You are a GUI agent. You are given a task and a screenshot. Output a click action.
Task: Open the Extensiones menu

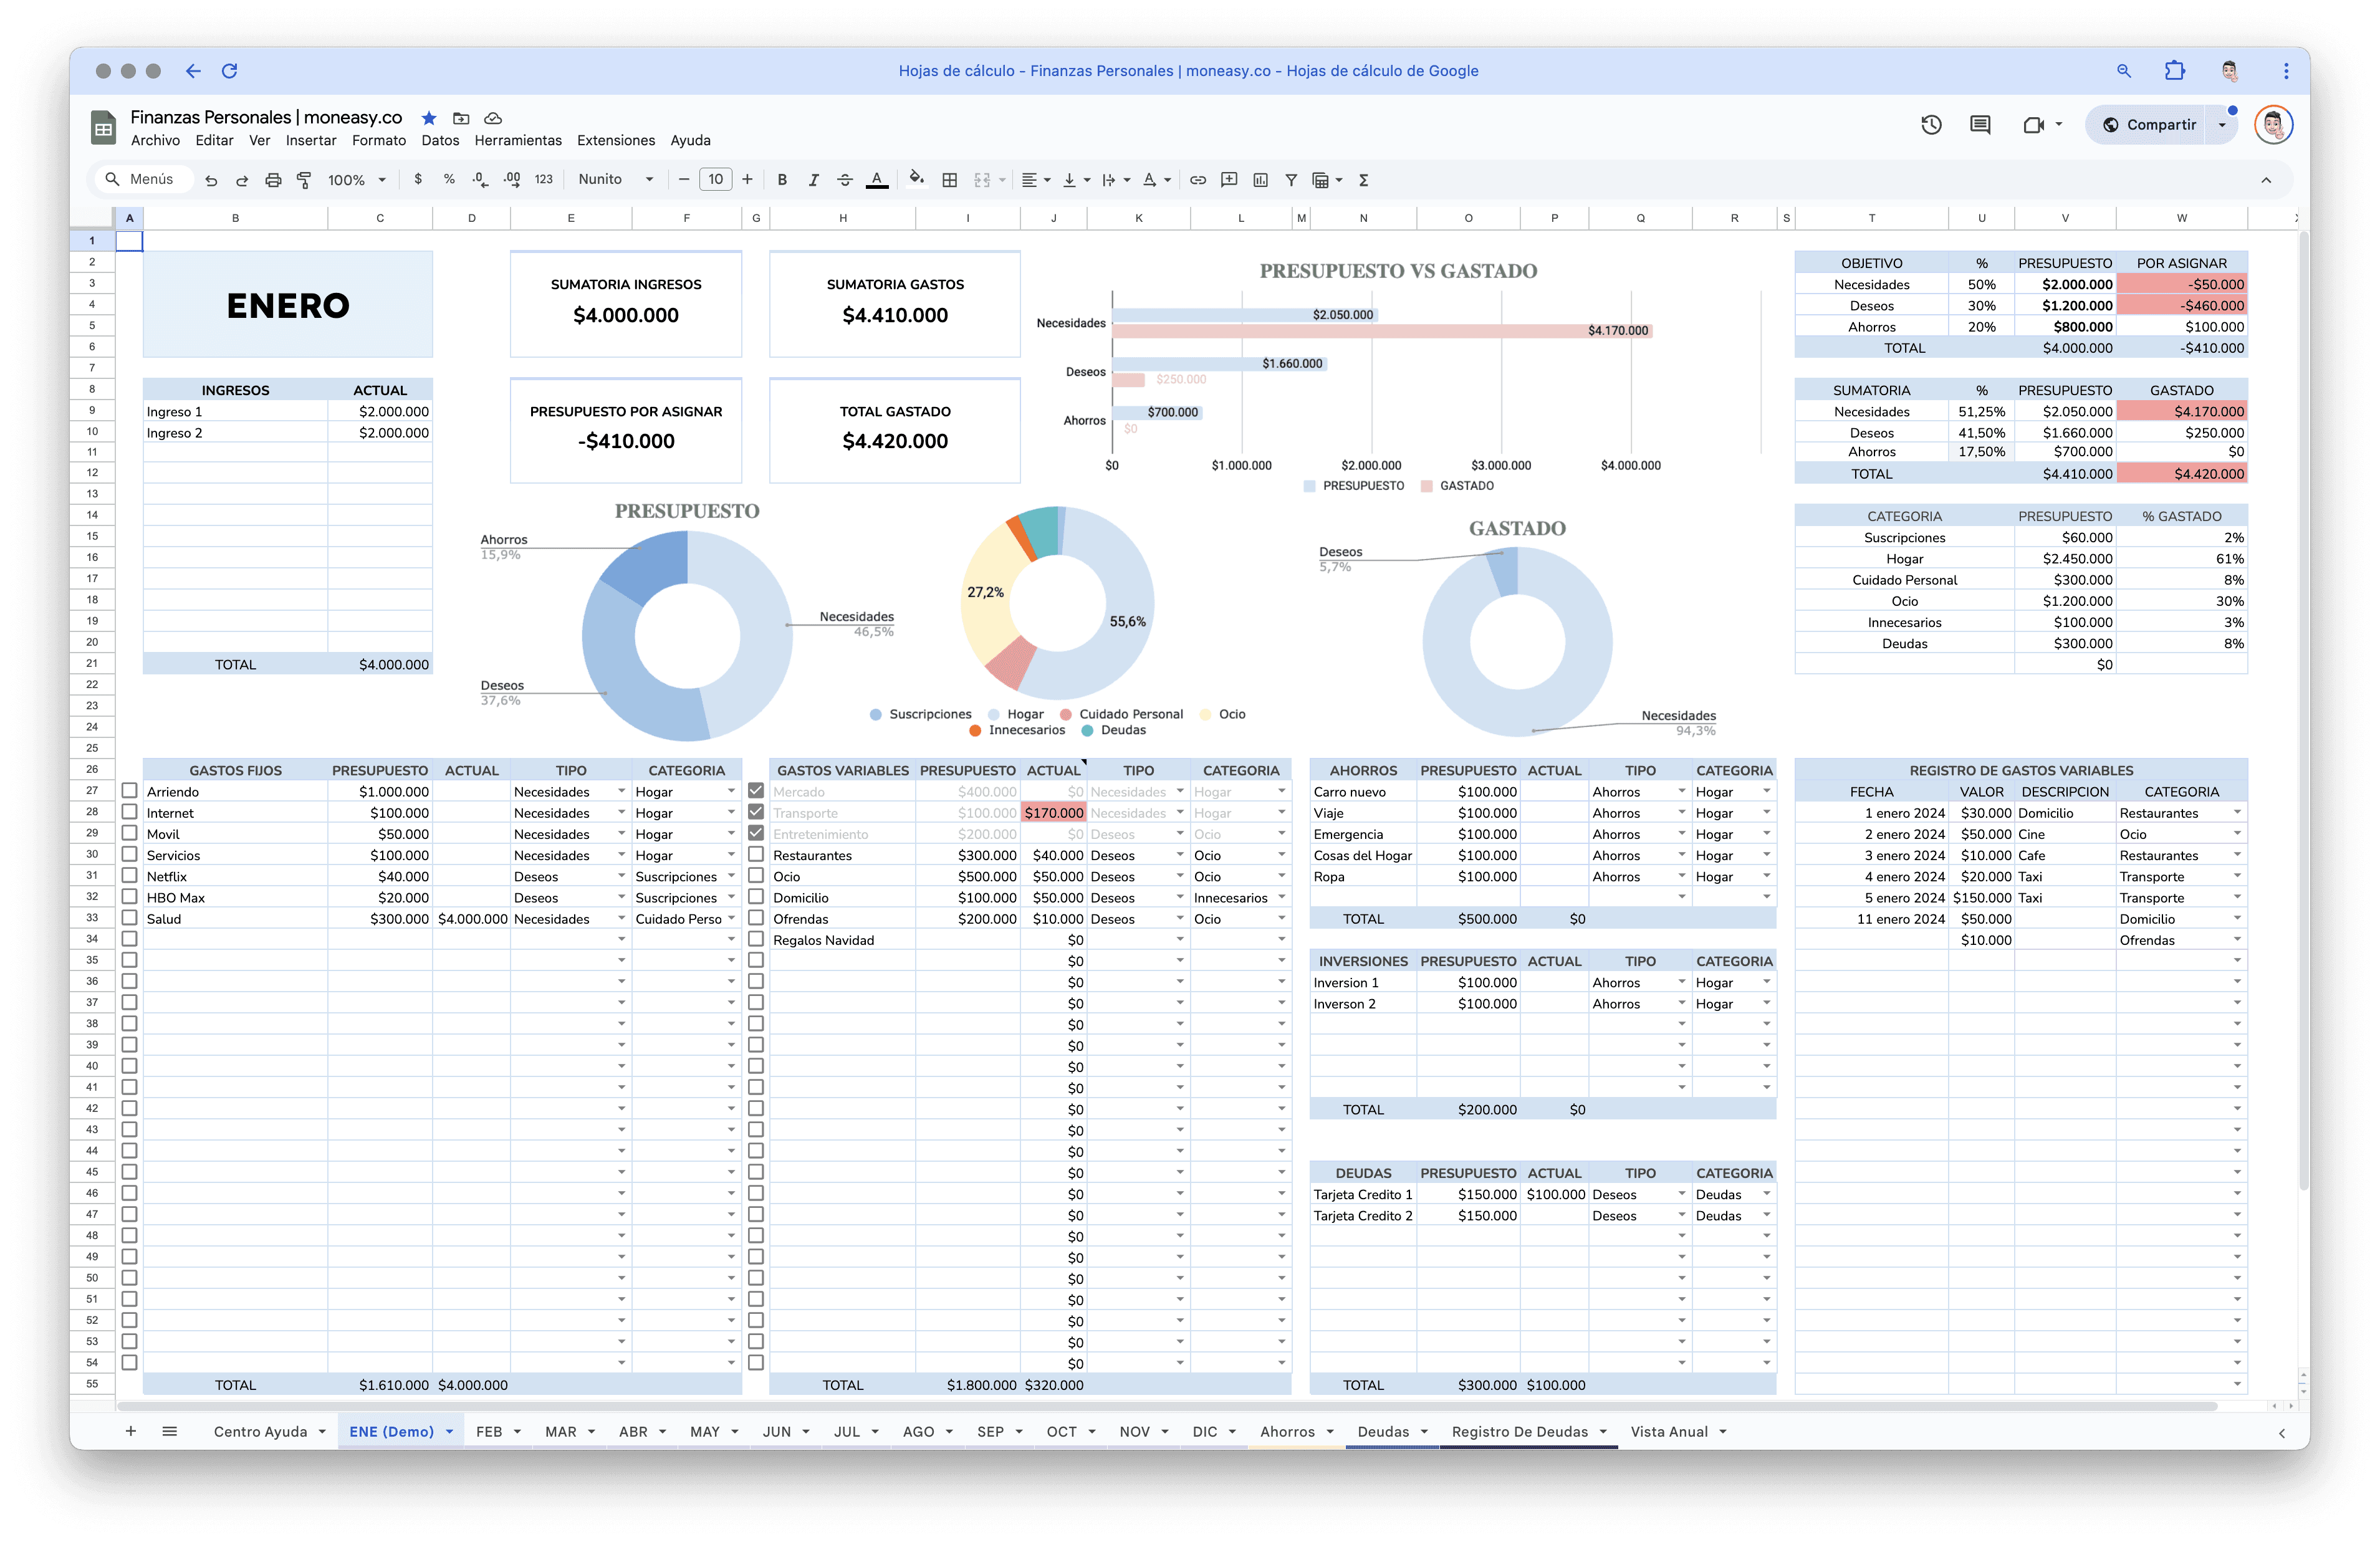[x=616, y=141]
